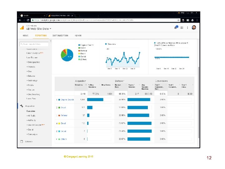This screenshot has height=169, width=225.
Task: Click Cohort Analysis in the sidebar
Action: 33,53
